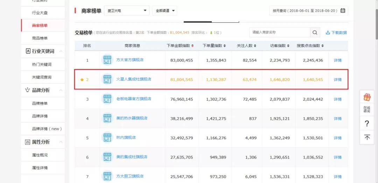The width and height of the screenshot is (378, 183).
Task: Open the 按月查询 date range selector
Action: tap(309, 10)
